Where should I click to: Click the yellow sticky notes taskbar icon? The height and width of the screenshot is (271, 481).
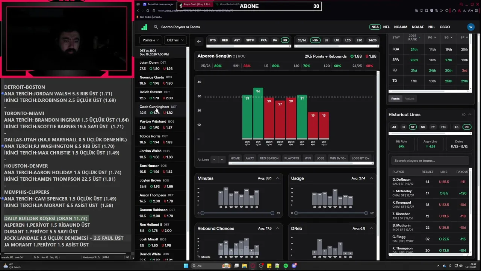[x=269, y=266]
